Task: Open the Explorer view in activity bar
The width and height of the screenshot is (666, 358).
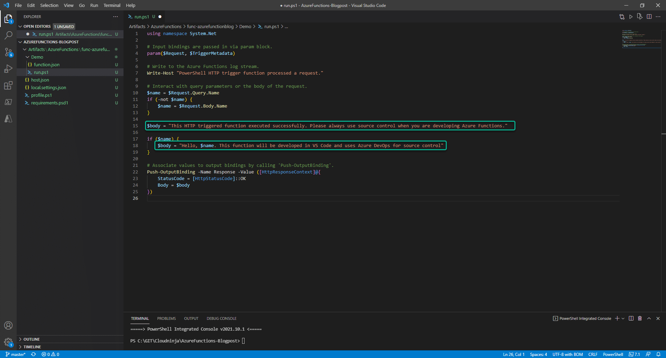Action: pos(8,19)
